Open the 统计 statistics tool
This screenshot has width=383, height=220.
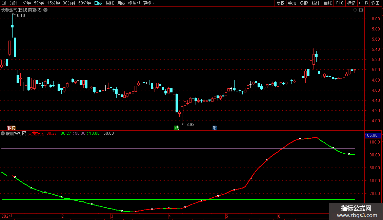click(x=316, y=3)
